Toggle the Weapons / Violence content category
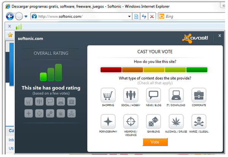Image resolution: width=228 pixels, height=157 pixels. (131, 122)
